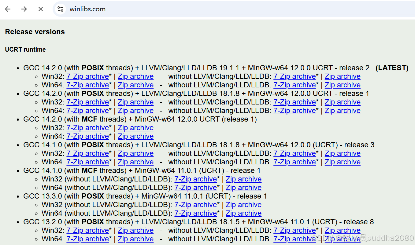Get Win64 7-Zip without LLVM, GCC 14.1.0 release 3

point(295,162)
